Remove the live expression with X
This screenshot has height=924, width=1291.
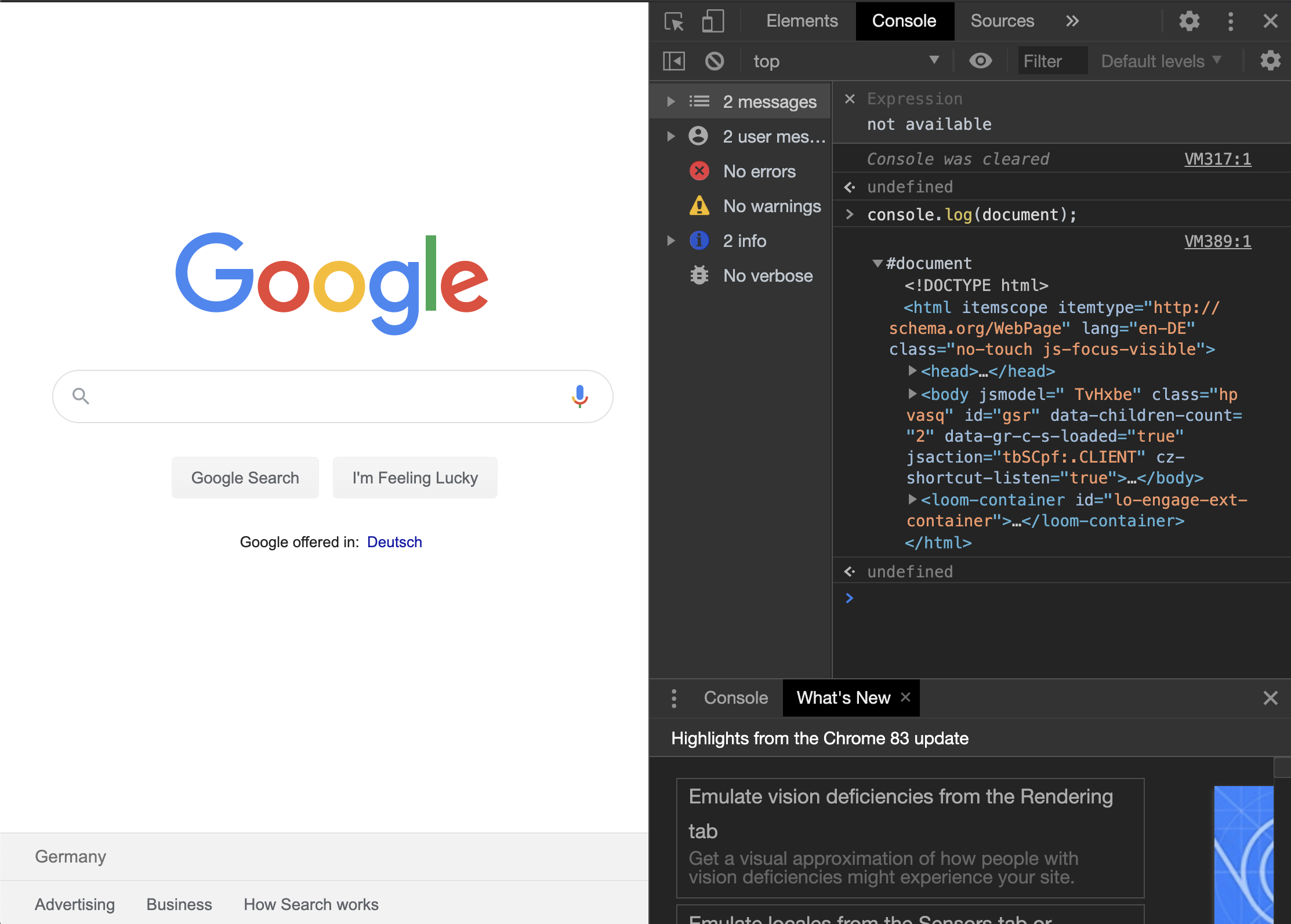[850, 99]
